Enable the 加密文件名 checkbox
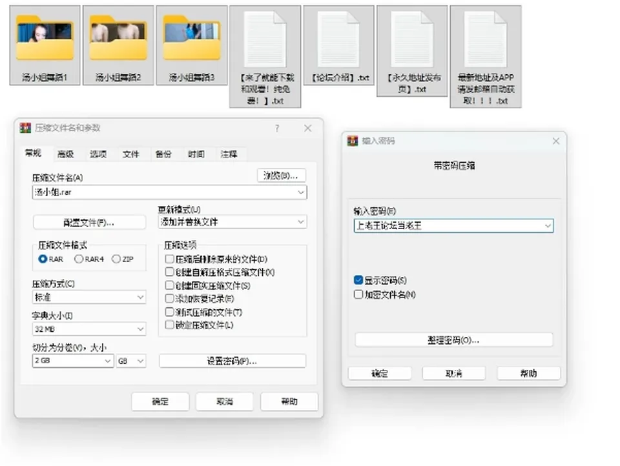Viewport: 620px width, 466px height. point(358,294)
